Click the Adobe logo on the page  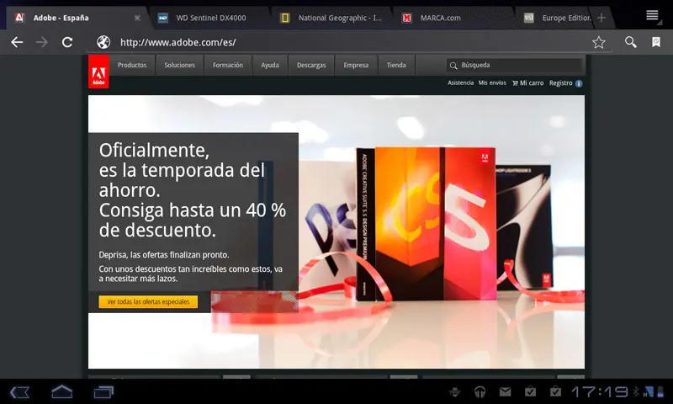(98, 72)
